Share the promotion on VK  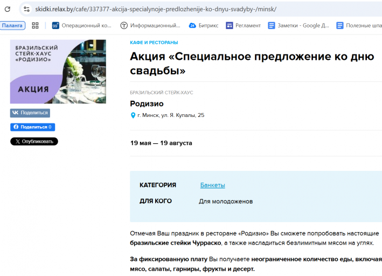pos(30,113)
